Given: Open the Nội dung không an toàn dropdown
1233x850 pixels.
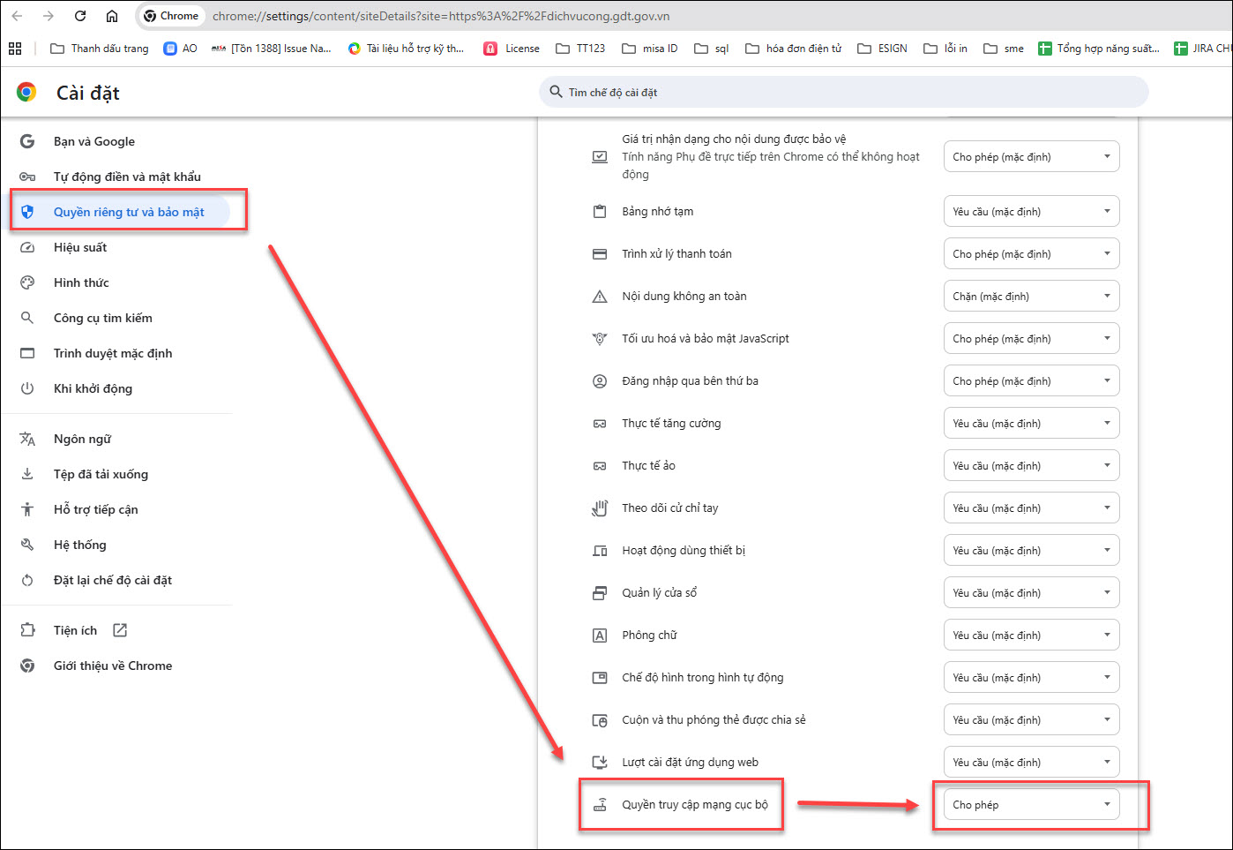Looking at the screenshot, I should click(x=1031, y=297).
